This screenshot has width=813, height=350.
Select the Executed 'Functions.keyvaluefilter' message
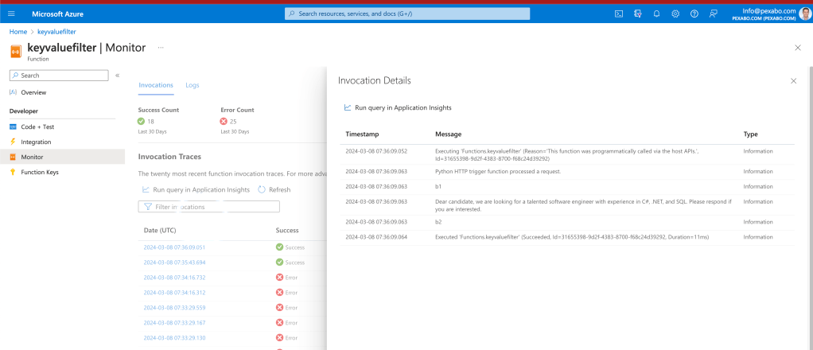coord(572,237)
